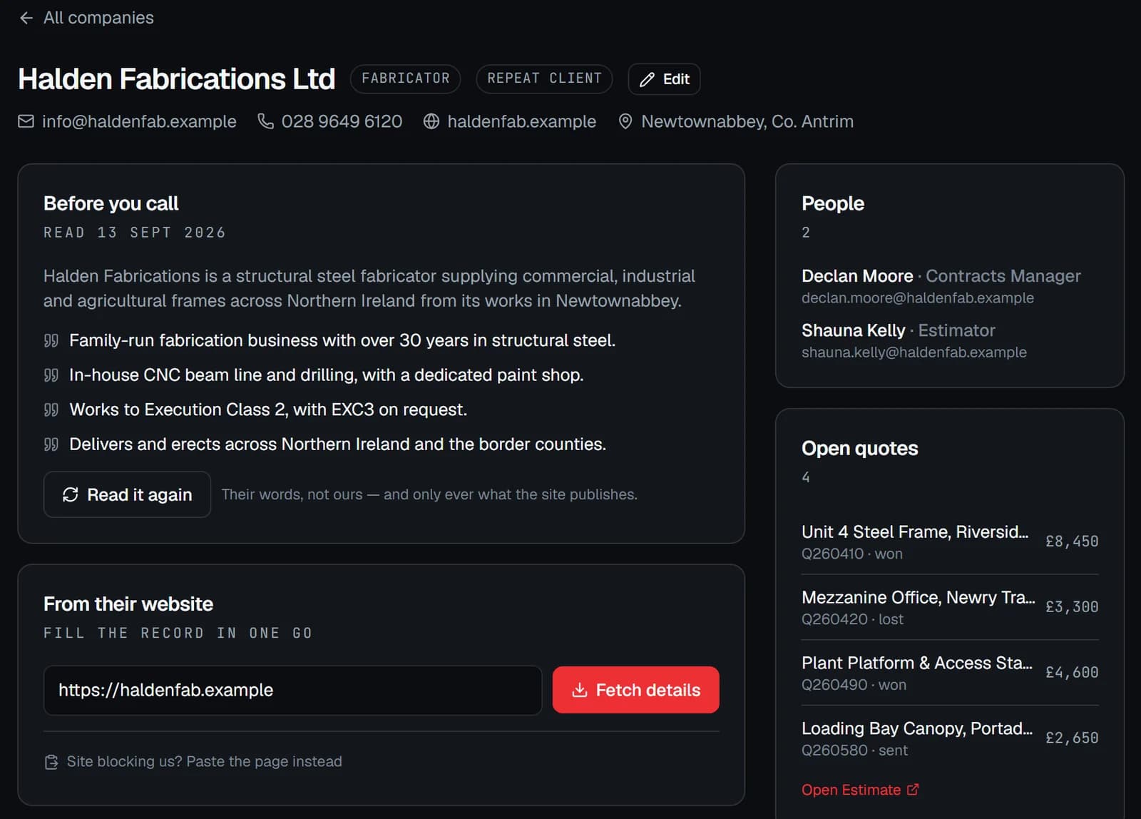The image size is (1141, 819).
Task: Click the location pin icon beside Newtownabbey
Action: (x=625, y=121)
